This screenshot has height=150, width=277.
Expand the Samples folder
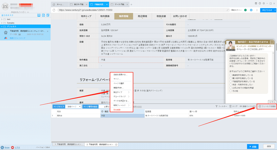(x=2, y=23)
